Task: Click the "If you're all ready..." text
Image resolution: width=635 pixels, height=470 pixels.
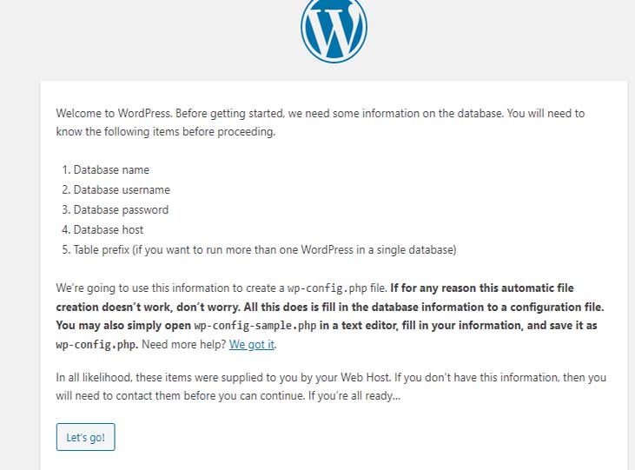Action: click(354, 395)
